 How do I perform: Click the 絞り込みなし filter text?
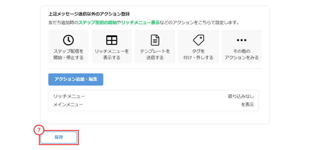pyautogui.click(x=241, y=96)
